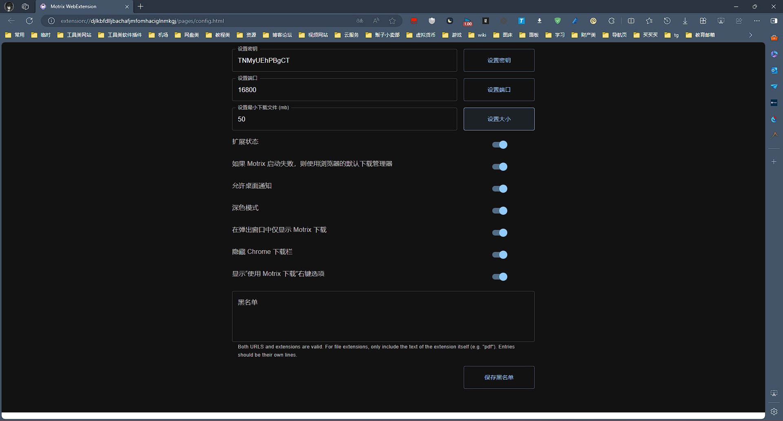
Task: Close the Motrix WebExtension tab
Action: tap(127, 7)
